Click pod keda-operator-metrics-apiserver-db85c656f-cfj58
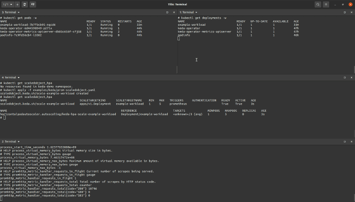 pos(41,32)
